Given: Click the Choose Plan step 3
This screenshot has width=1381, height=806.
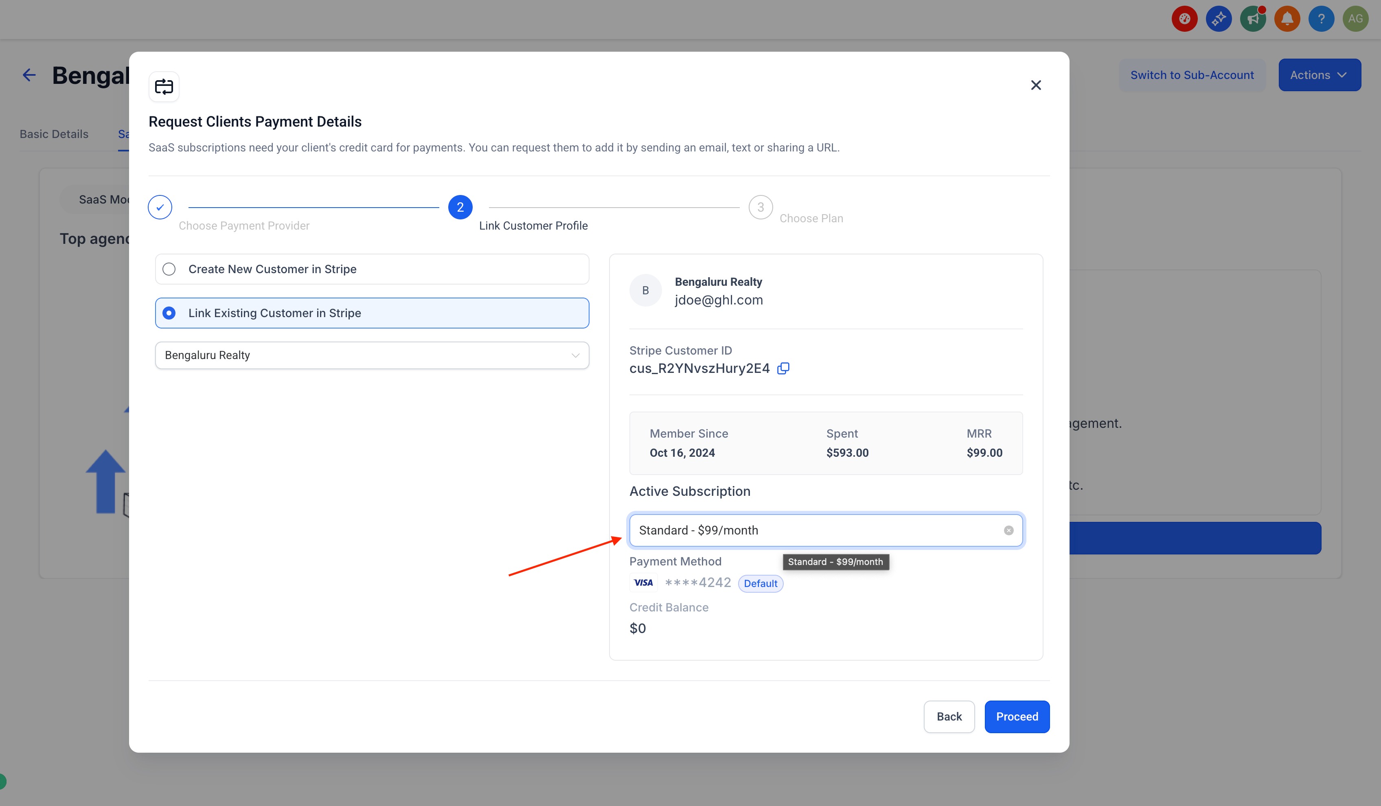Looking at the screenshot, I should (760, 207).
